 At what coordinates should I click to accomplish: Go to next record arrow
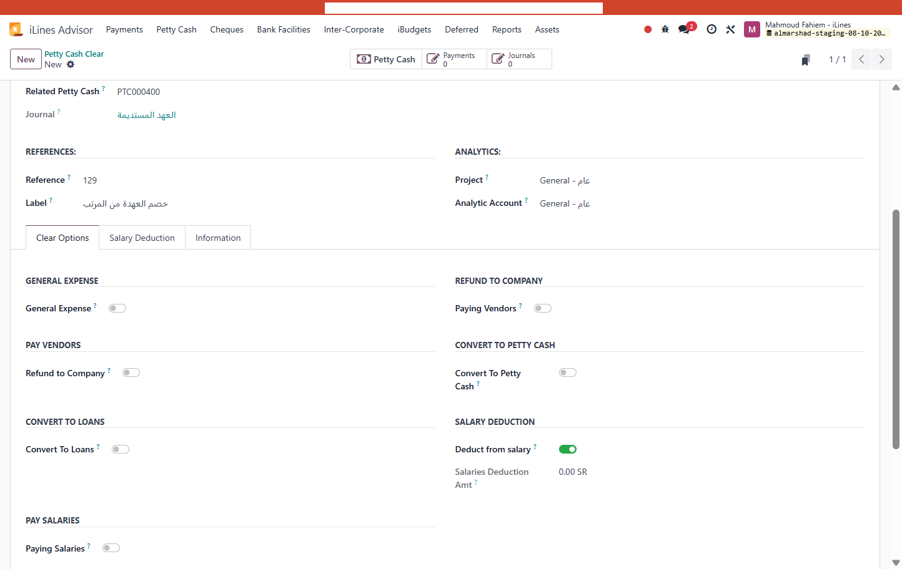(x=882, y=59)
